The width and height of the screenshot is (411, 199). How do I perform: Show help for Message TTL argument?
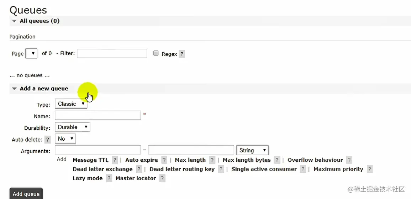coord(115,160)
